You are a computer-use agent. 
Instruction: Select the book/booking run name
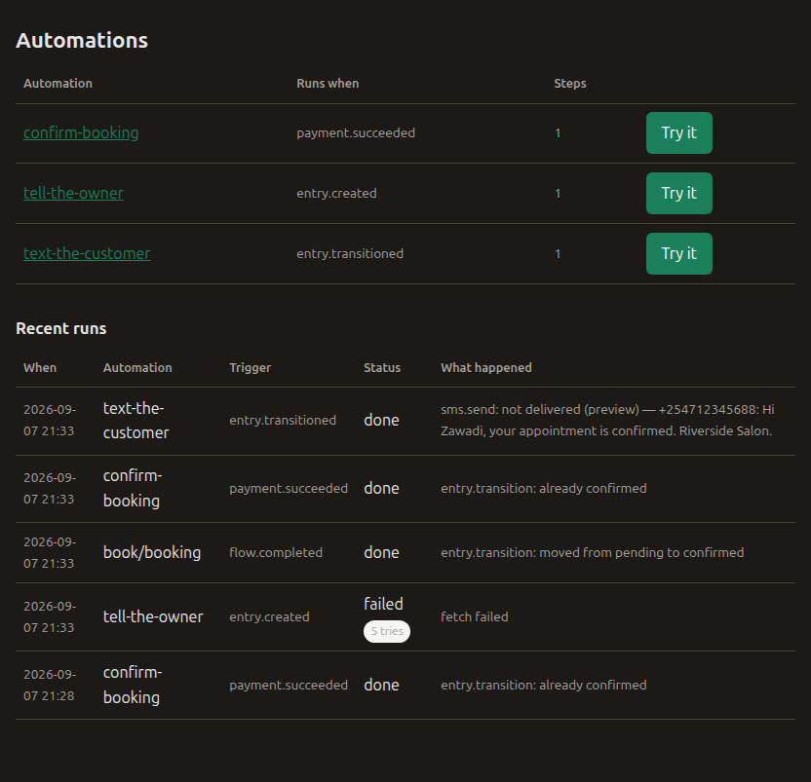tap(152, 552)
